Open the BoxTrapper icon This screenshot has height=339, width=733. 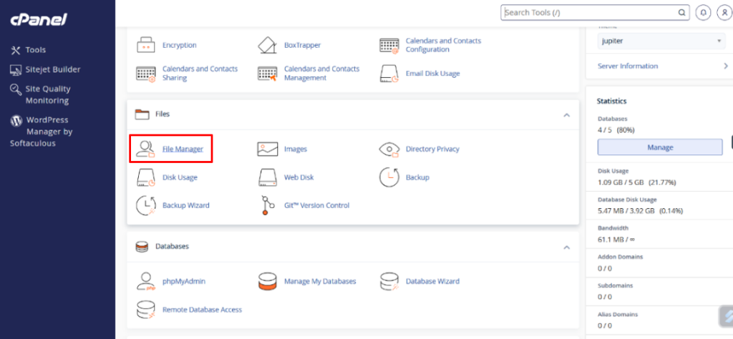[268, 46]
